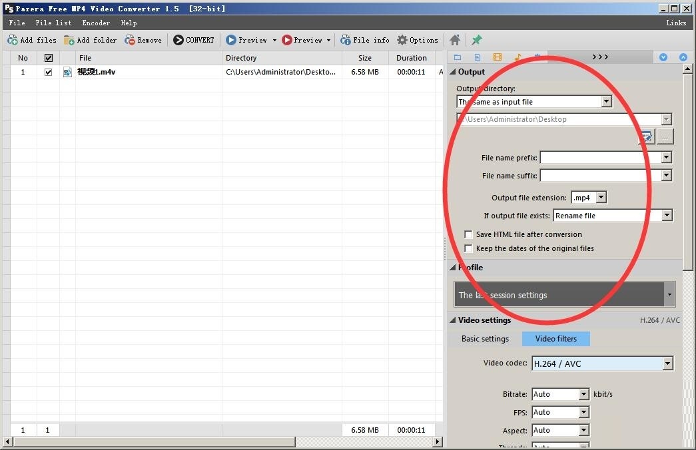Screen dimensions: 696x450
Task: Click the Links item in menu bar
Action: tap(676, 23)
